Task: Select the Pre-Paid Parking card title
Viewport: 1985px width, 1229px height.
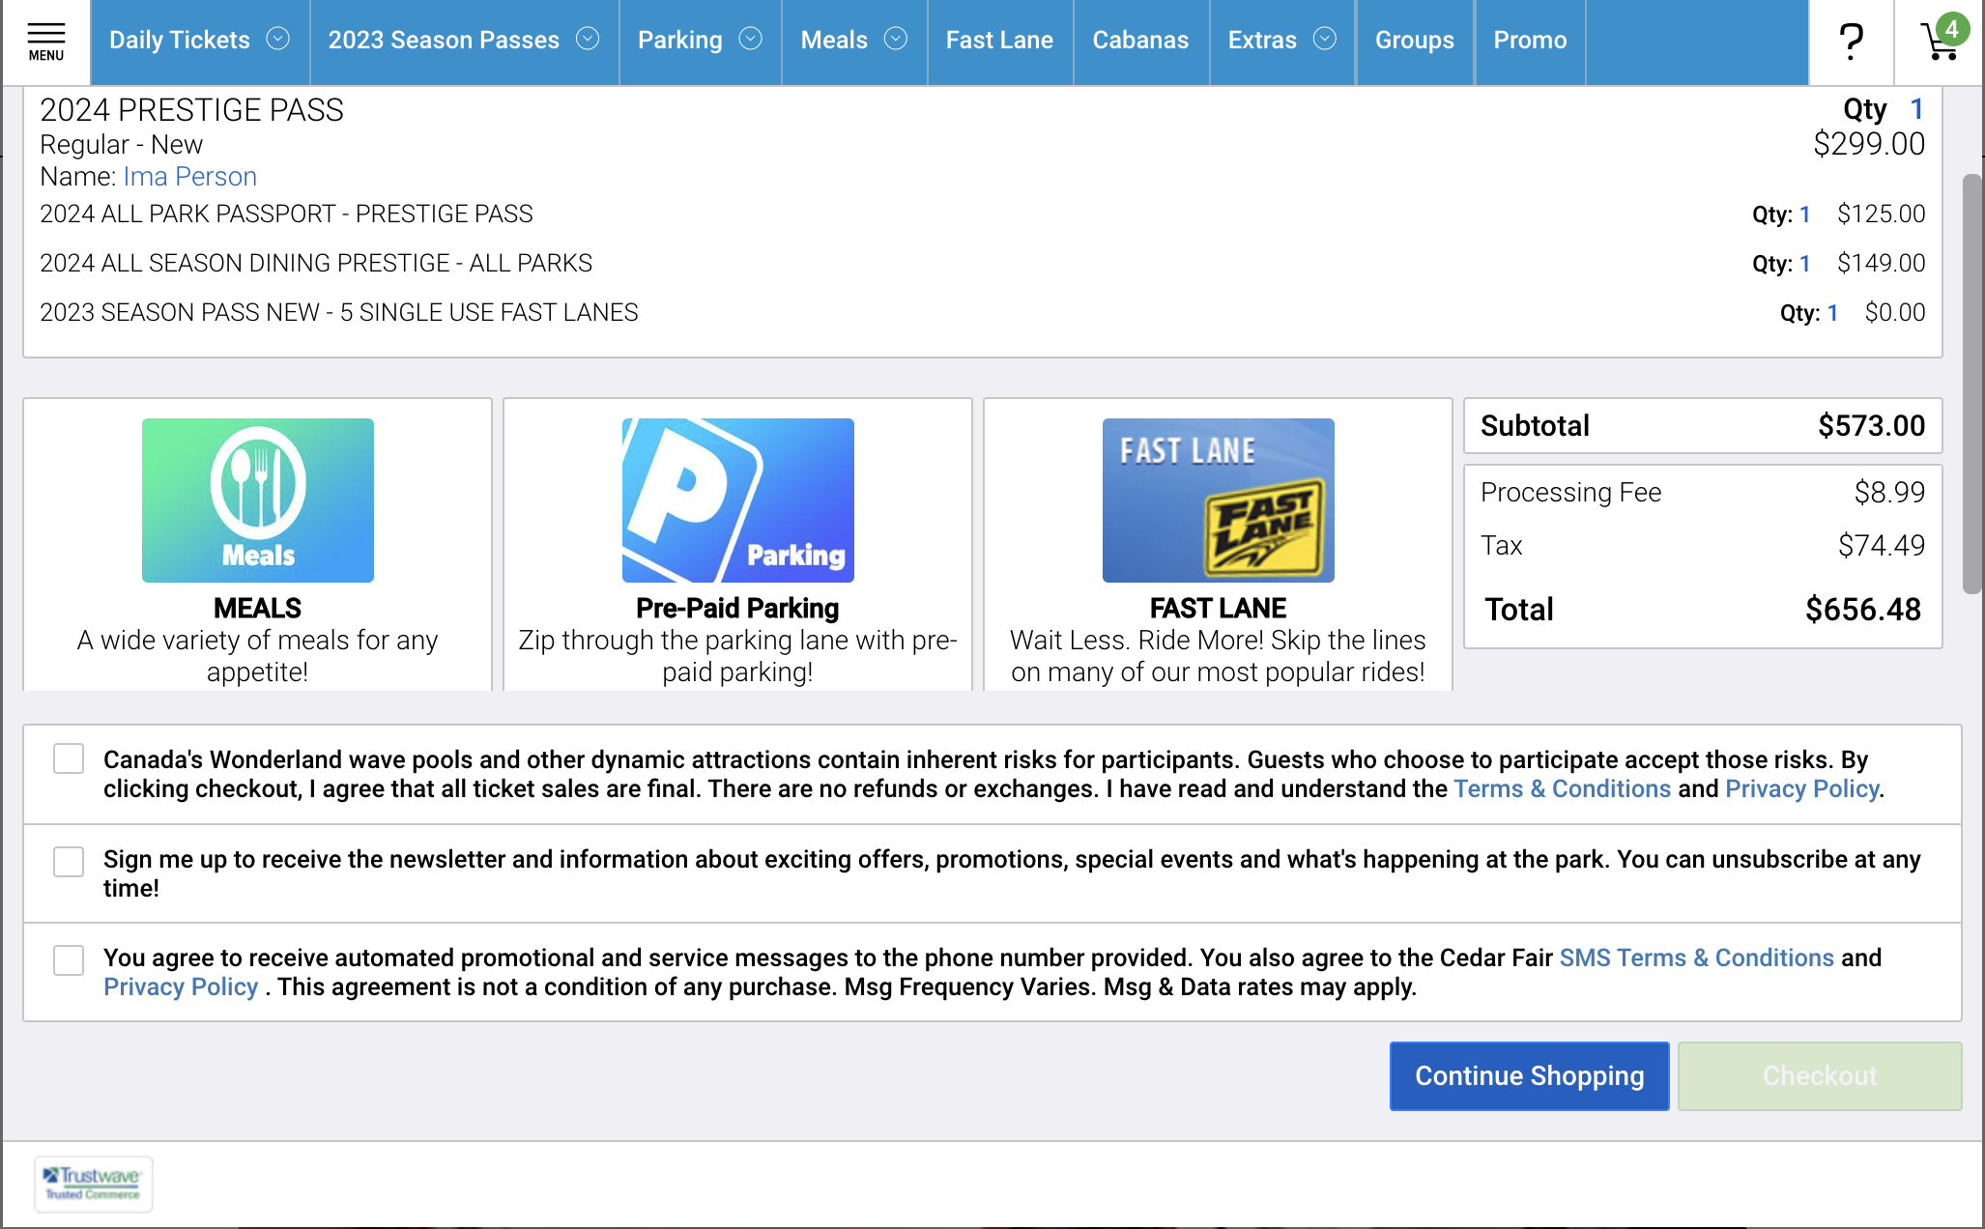Action: pyautogui.click(x=737, y=608)
